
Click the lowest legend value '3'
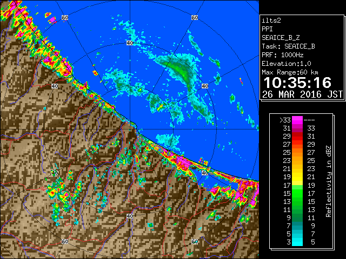click(x=288, y=242)
